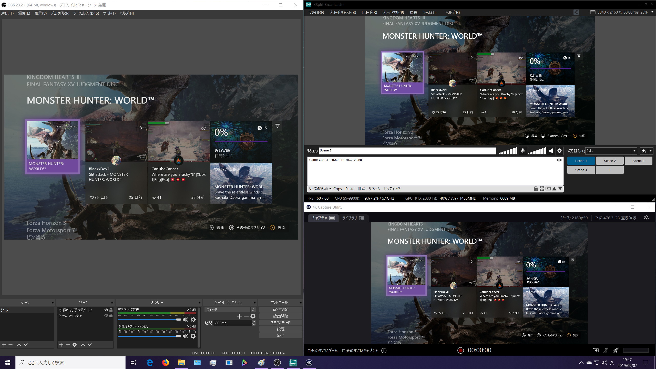Mute 映像キャプチャデバイス speaker icon in OBS mixer
Viewport: 656px width, 369px height.
tap(186, 336)
